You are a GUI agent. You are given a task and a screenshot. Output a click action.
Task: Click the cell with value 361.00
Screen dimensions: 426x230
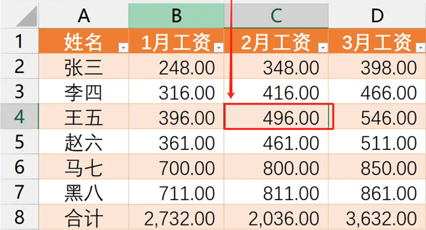pos(176,141)
